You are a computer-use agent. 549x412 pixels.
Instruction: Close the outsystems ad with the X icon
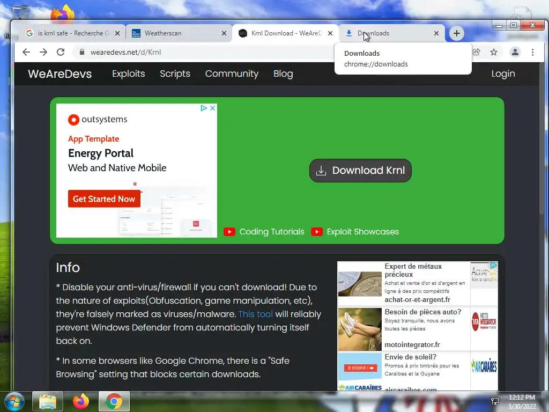[x=212, y=108]
